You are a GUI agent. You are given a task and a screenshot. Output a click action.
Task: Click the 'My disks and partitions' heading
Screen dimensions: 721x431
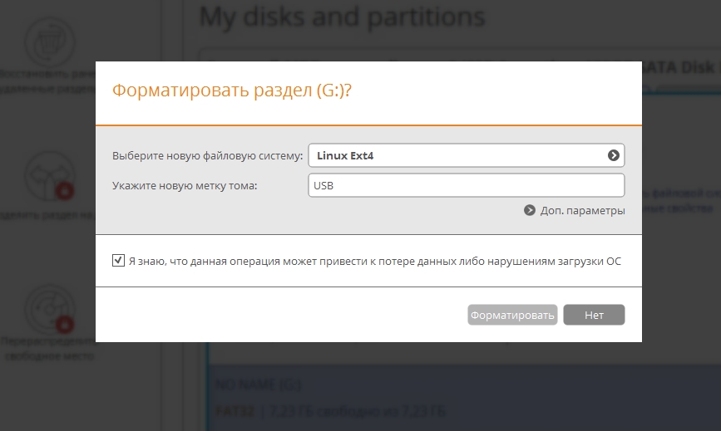click(x=342, y=16)
